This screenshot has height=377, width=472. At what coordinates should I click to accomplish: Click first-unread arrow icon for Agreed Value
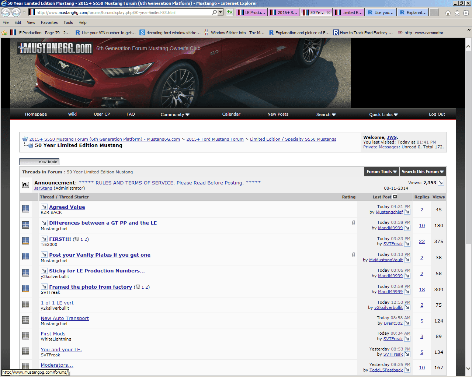tap(44, 207)
